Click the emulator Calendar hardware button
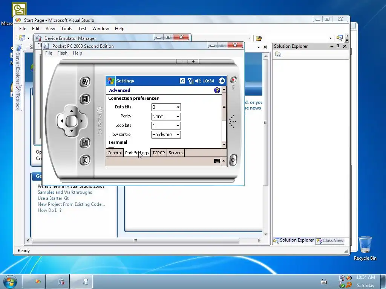 coord(85,99)
